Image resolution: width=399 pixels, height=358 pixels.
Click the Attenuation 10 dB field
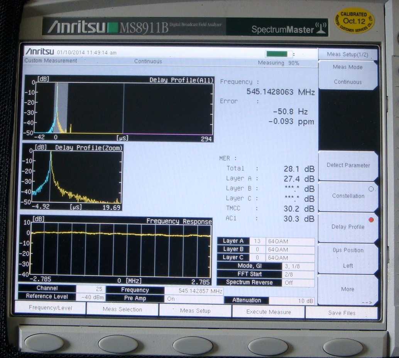pyautogui.click(x=292, y=301)
